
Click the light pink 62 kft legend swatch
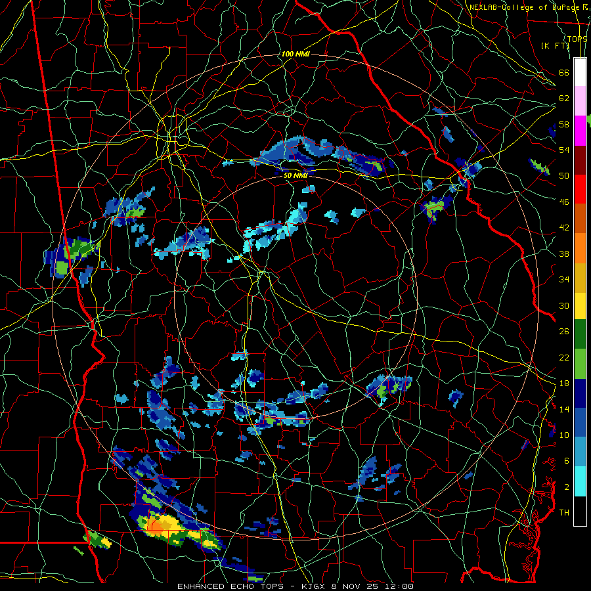point(580,100)
